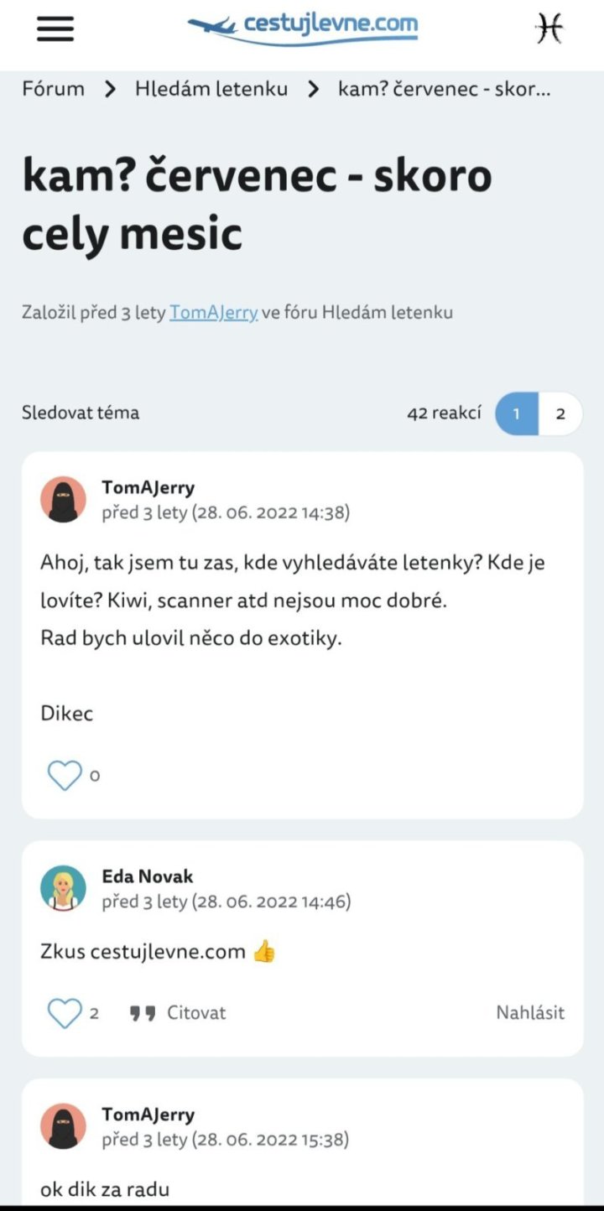Click TomAJerry username on third post
The width and height of the screenshot is (604, 1211).
coord(148,1115)
